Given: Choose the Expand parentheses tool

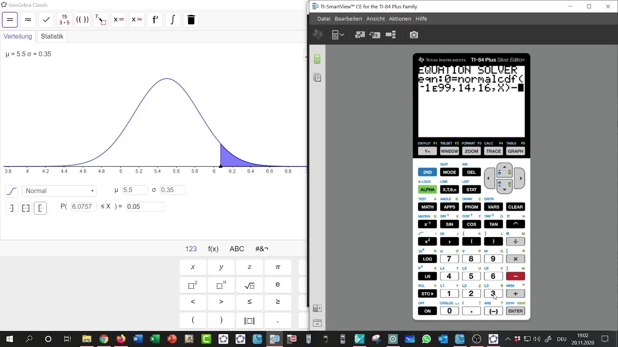Looking at the screenshot, I should click(x=83, y=20).
